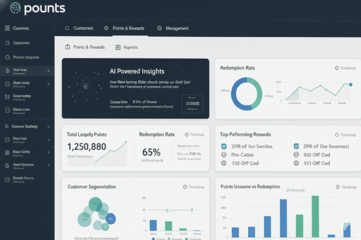The width and height of the screenshot is (361, 240).
Task: Click the GOMOB button in AI Insights card
Action: pos(193,104)
